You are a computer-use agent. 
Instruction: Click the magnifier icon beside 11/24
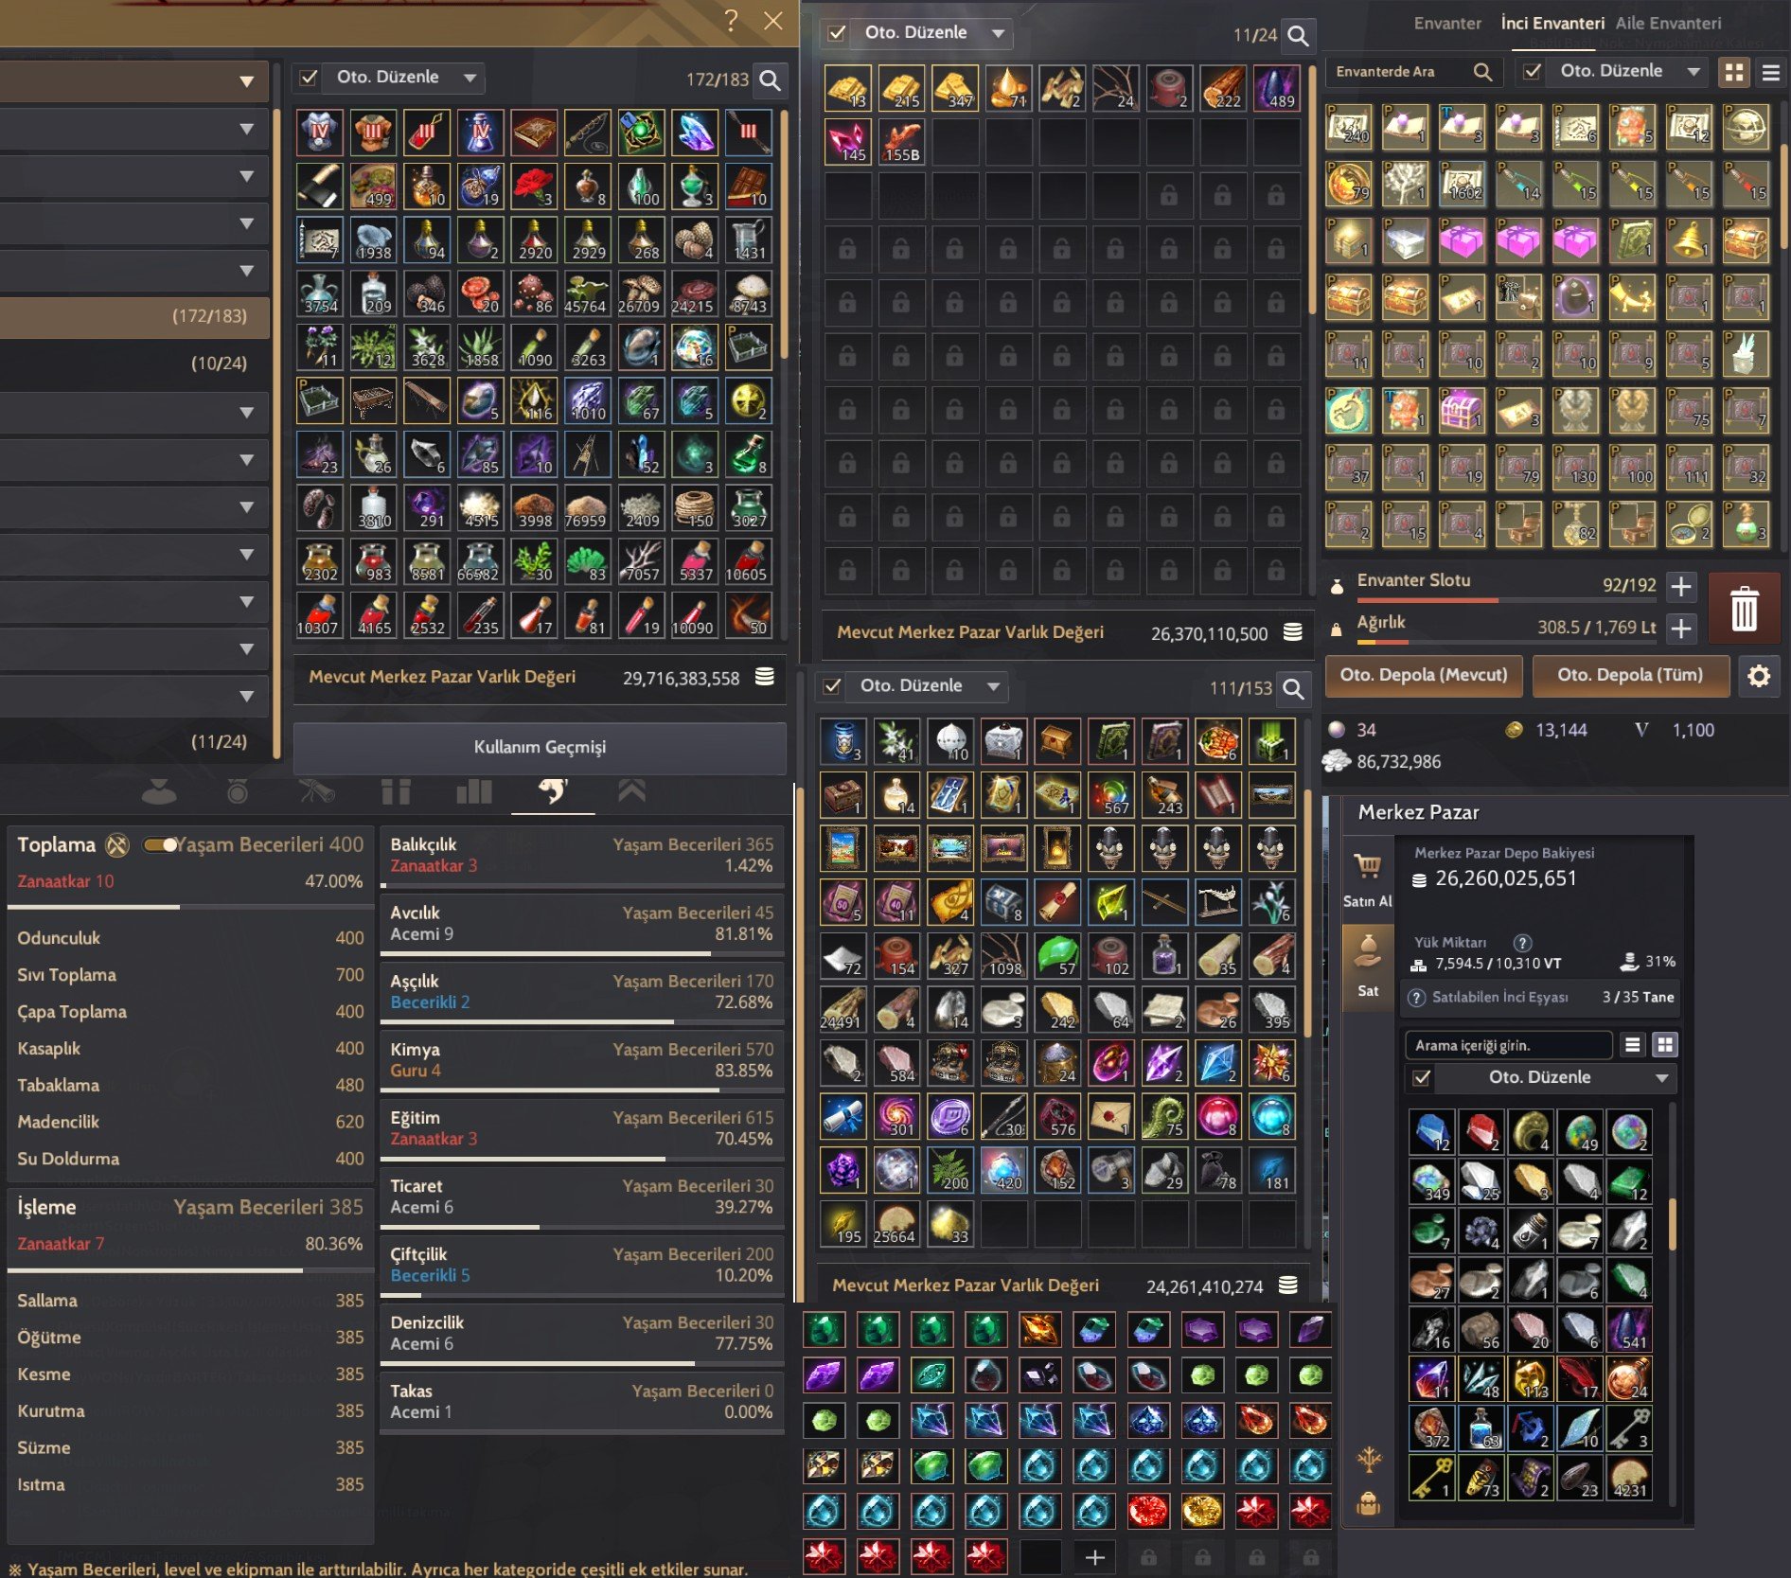pyautogui.click(x=1299, y=36)
